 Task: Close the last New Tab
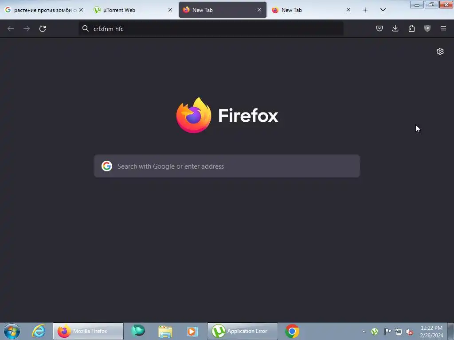pos(348,10)
